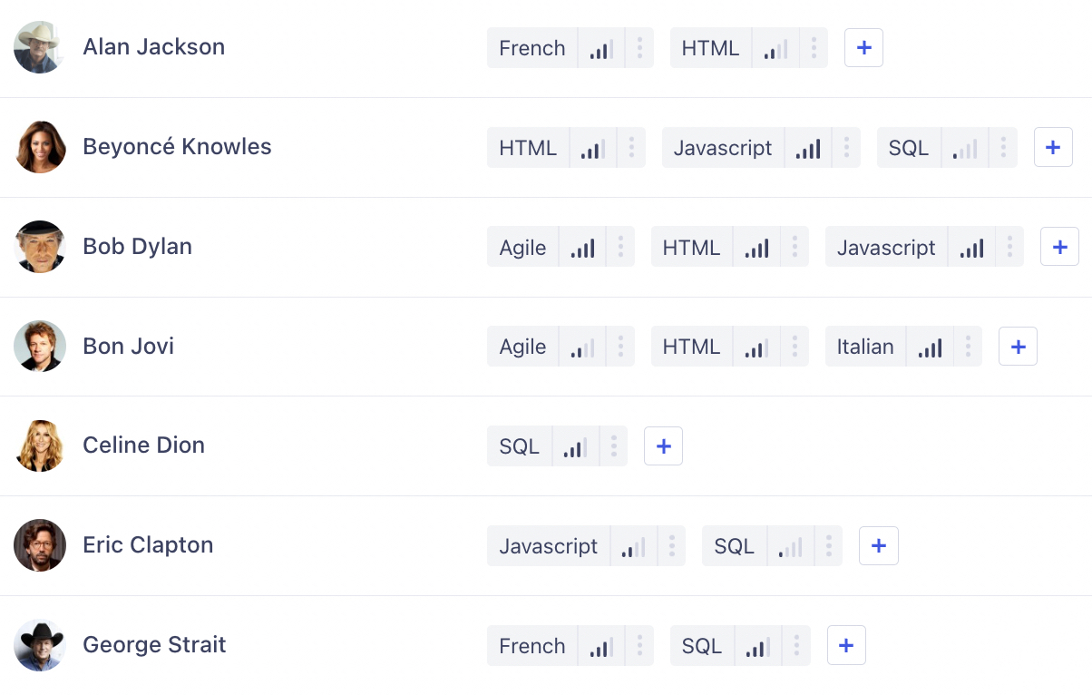This screenshot has width=1092, height=695.
Task: Change skill level of Beyoncé's Javascript
Action: point(808,148)
